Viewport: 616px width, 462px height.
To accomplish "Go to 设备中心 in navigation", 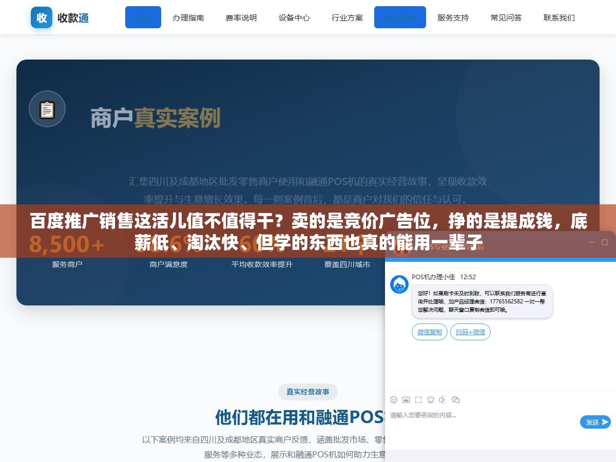I will [294, 17].
